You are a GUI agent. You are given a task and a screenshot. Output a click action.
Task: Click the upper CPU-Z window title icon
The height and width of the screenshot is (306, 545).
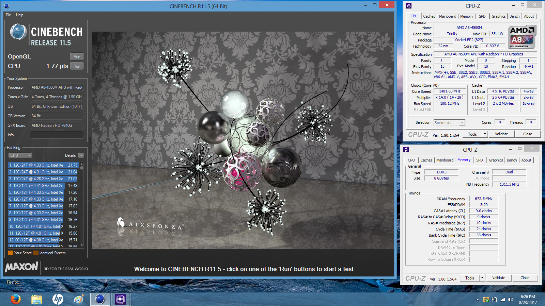coord(409,6)
